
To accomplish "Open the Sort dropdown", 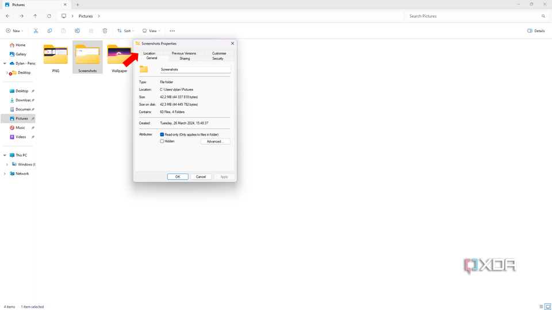I will [125, 31].
